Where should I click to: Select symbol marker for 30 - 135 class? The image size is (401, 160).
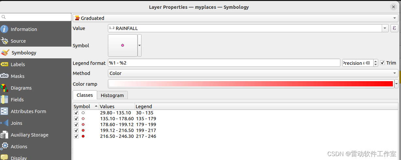click(83, 113)
